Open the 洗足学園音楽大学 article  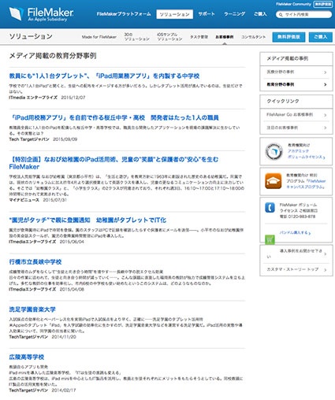32,309
